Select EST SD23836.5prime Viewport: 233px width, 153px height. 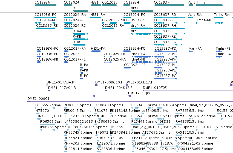coord(99,152)
